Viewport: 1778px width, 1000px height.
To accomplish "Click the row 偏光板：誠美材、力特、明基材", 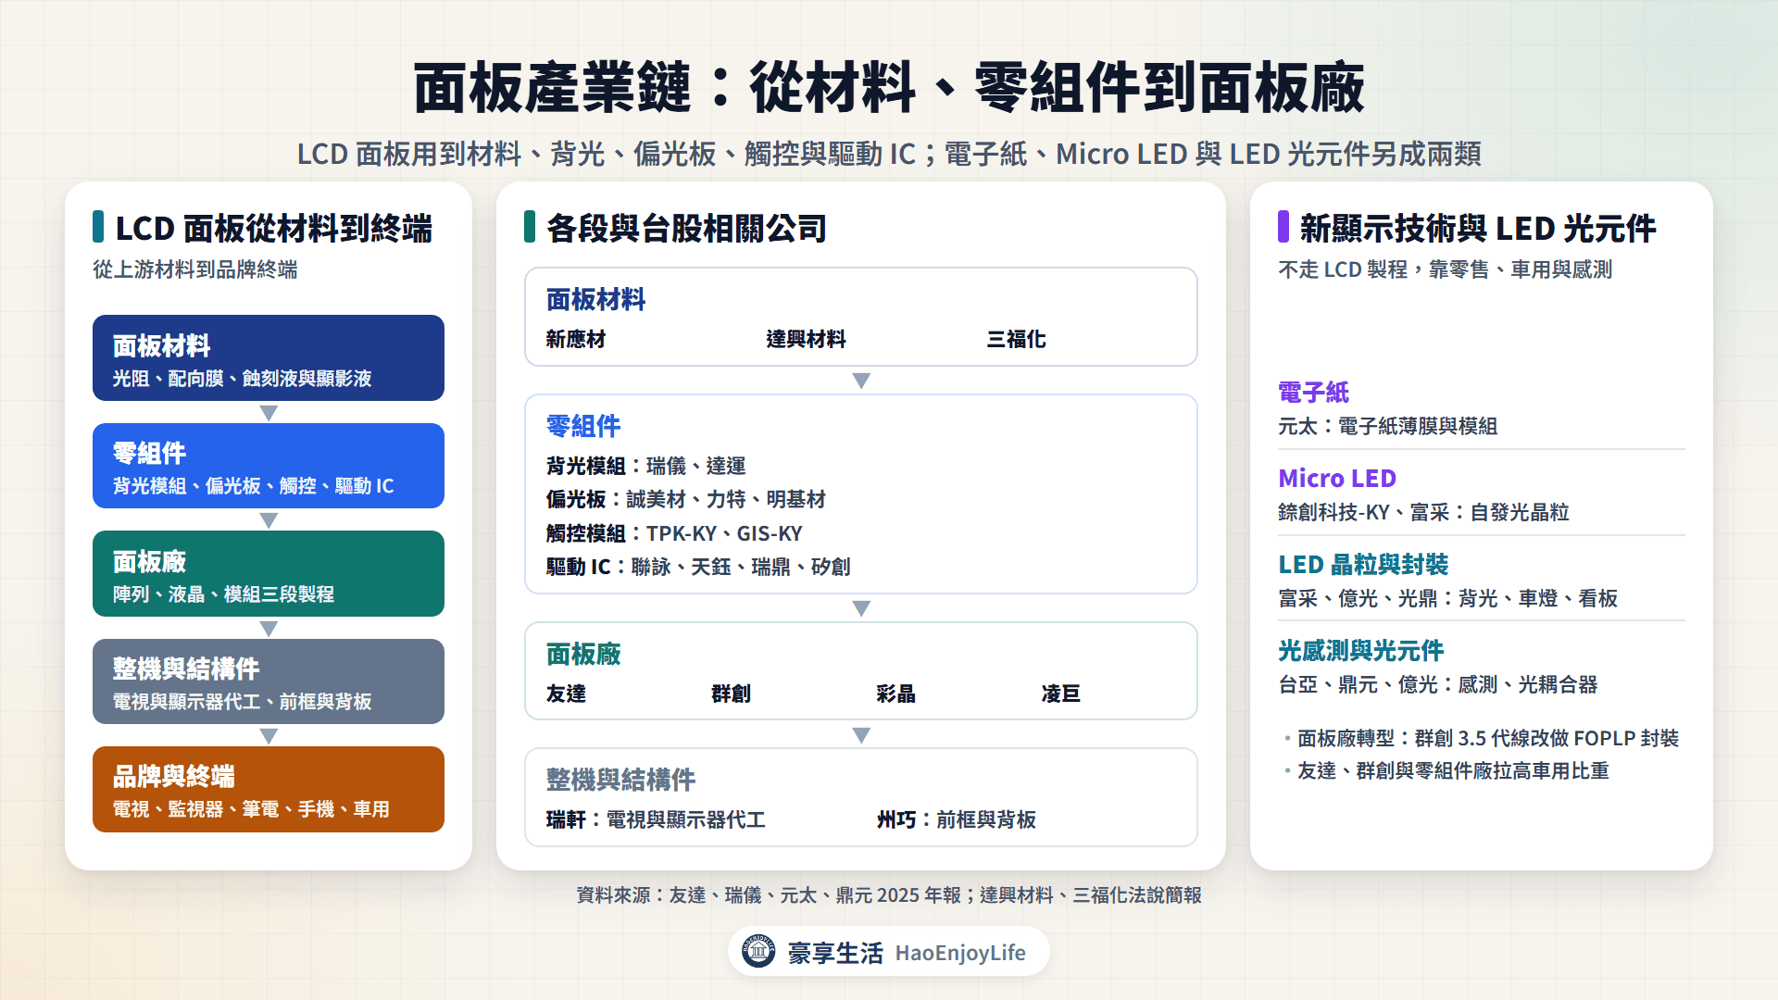I will point(685,499).
